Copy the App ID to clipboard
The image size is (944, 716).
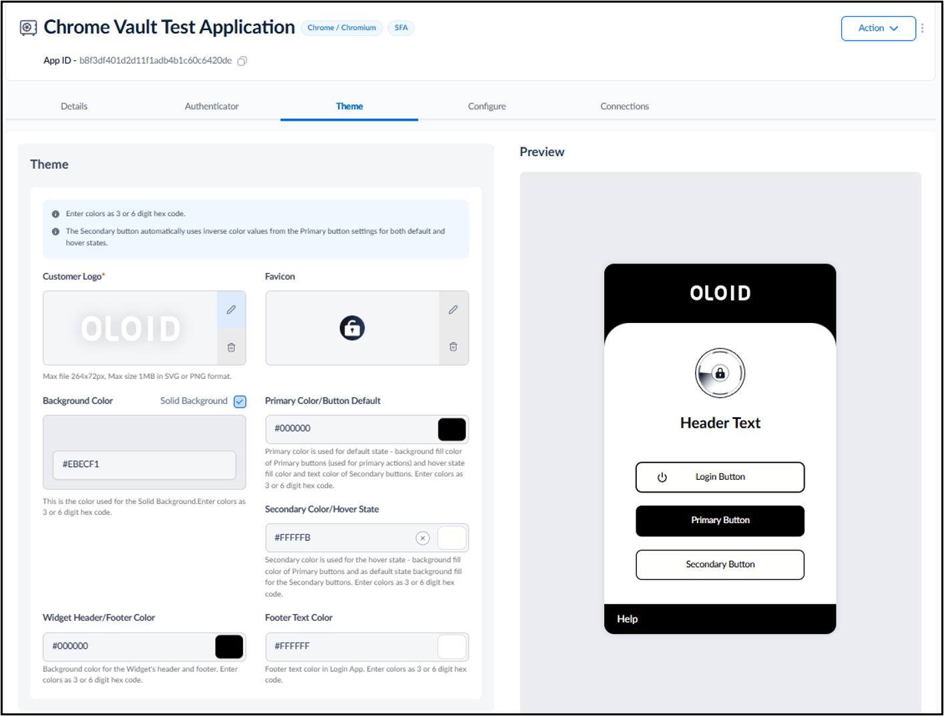pyautogui.click(x=242, y=61)
